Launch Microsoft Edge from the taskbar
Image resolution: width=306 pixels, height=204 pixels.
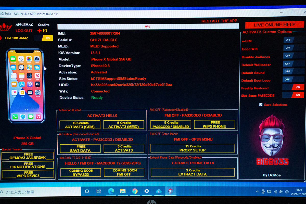tap(111, 191)
